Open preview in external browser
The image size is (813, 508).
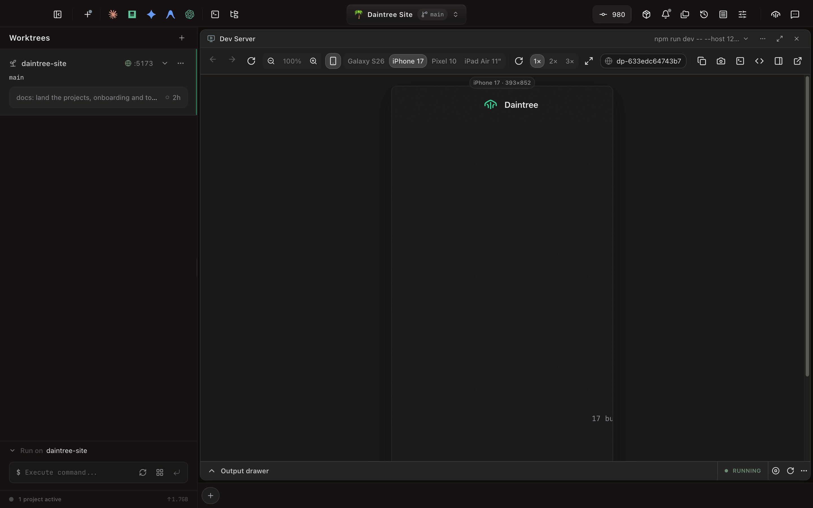(x=797, y=61)
